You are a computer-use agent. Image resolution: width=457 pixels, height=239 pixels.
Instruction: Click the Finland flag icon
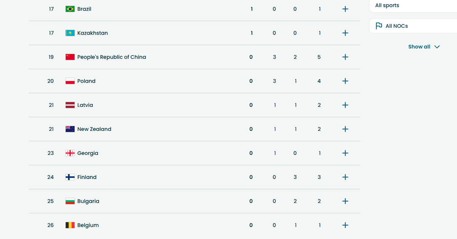[70, 177]
